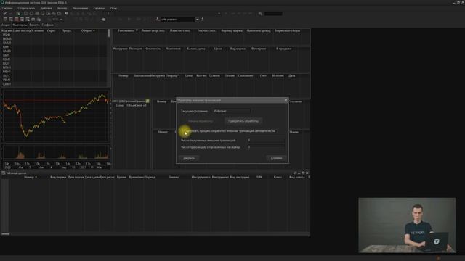465x261 pixels.
Task: Click the green refresh icon in top toolbar
Action: 18,14
